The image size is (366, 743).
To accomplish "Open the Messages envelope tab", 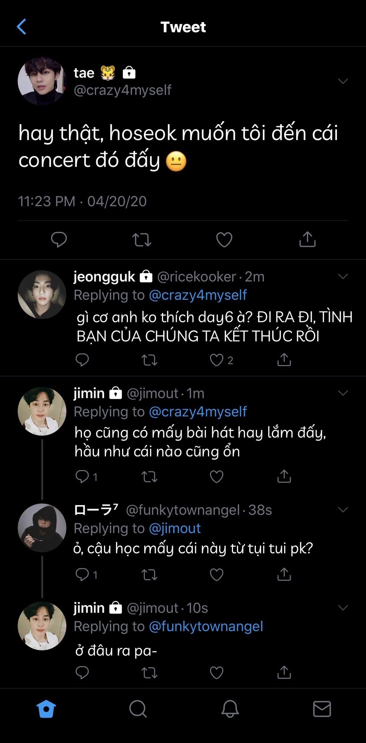I will (322, 709).
